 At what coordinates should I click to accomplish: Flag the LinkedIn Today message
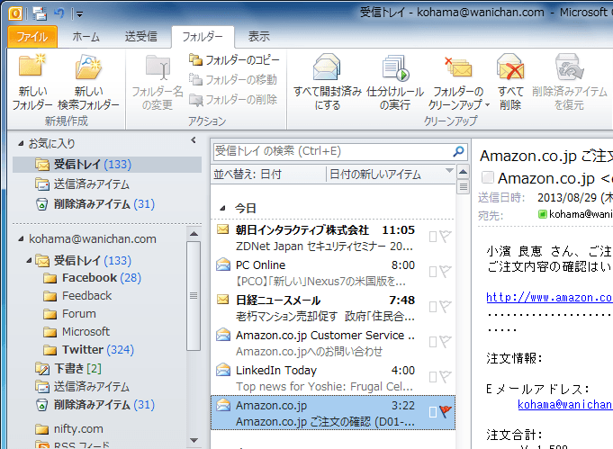point(446,377)
